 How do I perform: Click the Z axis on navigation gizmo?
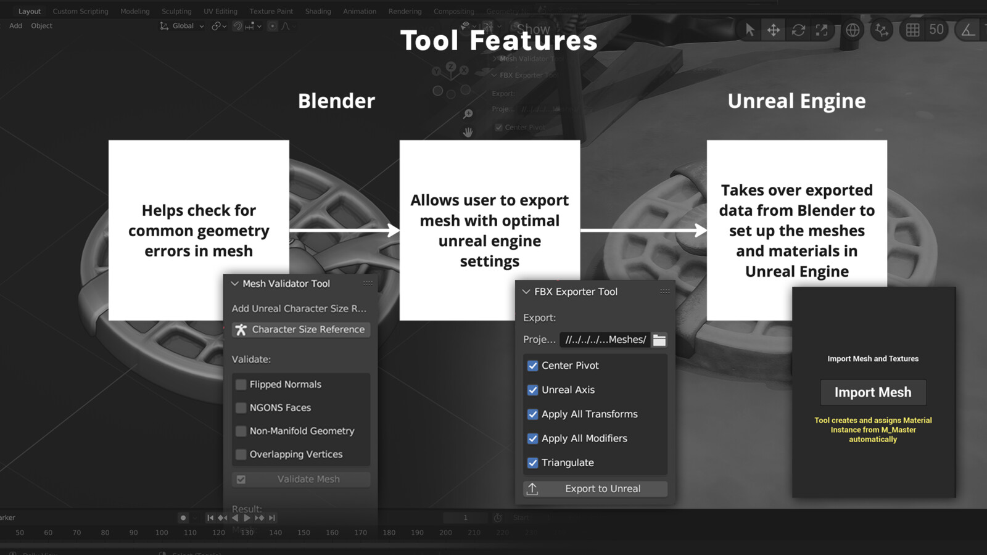(x=451, y=66)
